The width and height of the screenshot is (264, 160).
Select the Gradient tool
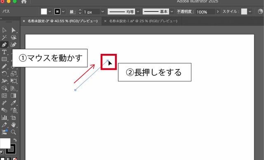tap(13, 95)
